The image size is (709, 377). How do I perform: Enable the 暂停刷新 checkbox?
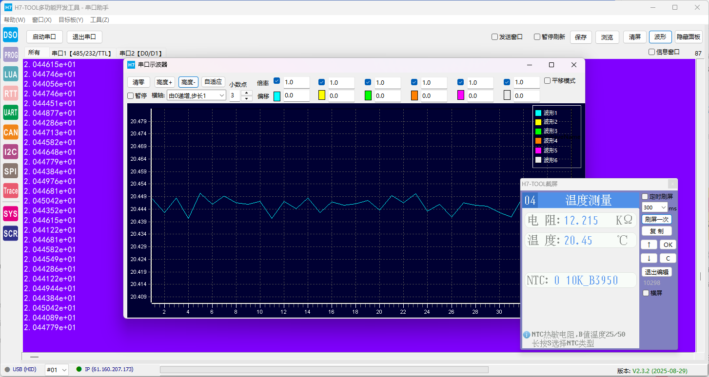537,37
